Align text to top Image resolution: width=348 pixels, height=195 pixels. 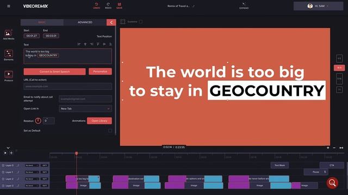click(98, 44)
